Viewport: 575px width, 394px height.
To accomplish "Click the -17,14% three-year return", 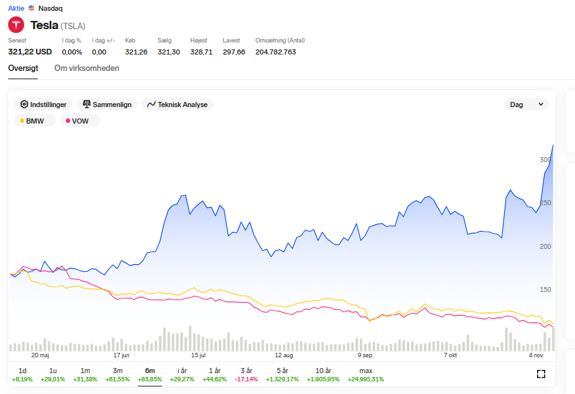I will 247,379.
